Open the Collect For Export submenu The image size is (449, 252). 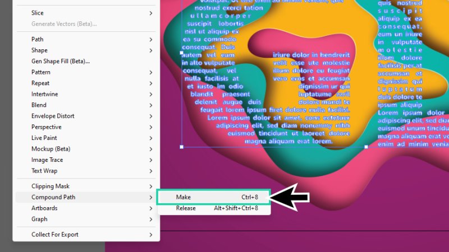coord(86,235)
